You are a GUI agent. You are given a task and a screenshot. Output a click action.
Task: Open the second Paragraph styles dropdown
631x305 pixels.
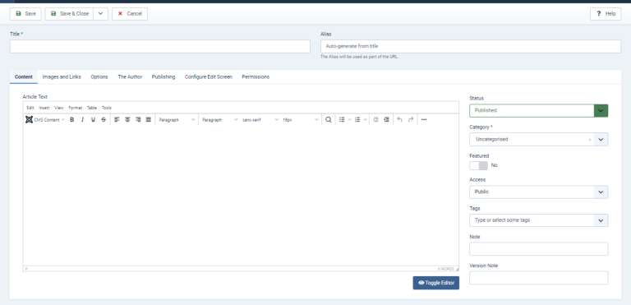219,120
